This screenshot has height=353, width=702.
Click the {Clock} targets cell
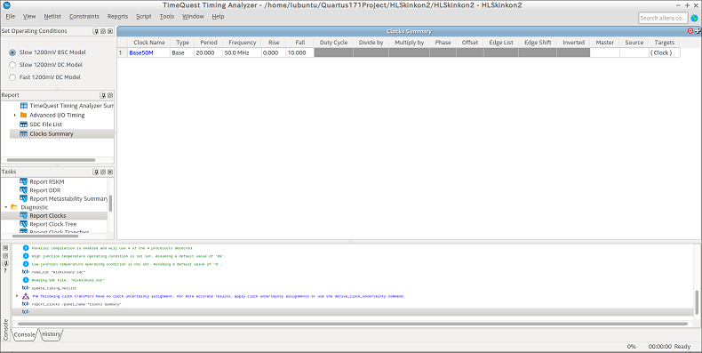point(665,52)
